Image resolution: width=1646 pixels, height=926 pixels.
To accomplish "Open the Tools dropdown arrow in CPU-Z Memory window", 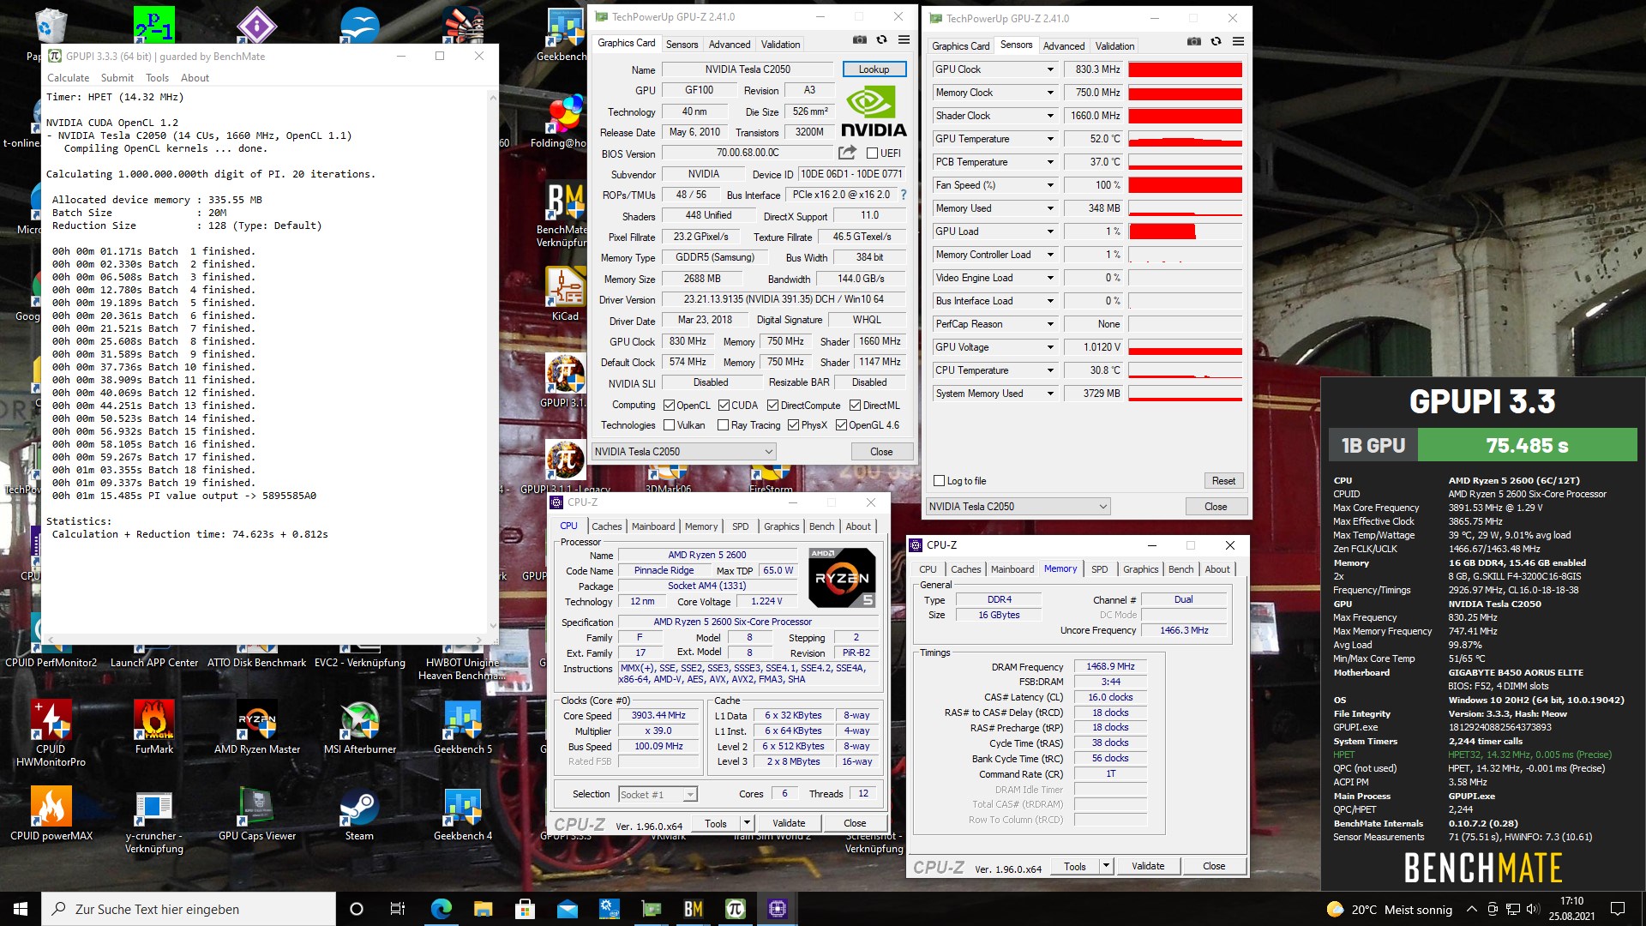I will click(1106, 866).
